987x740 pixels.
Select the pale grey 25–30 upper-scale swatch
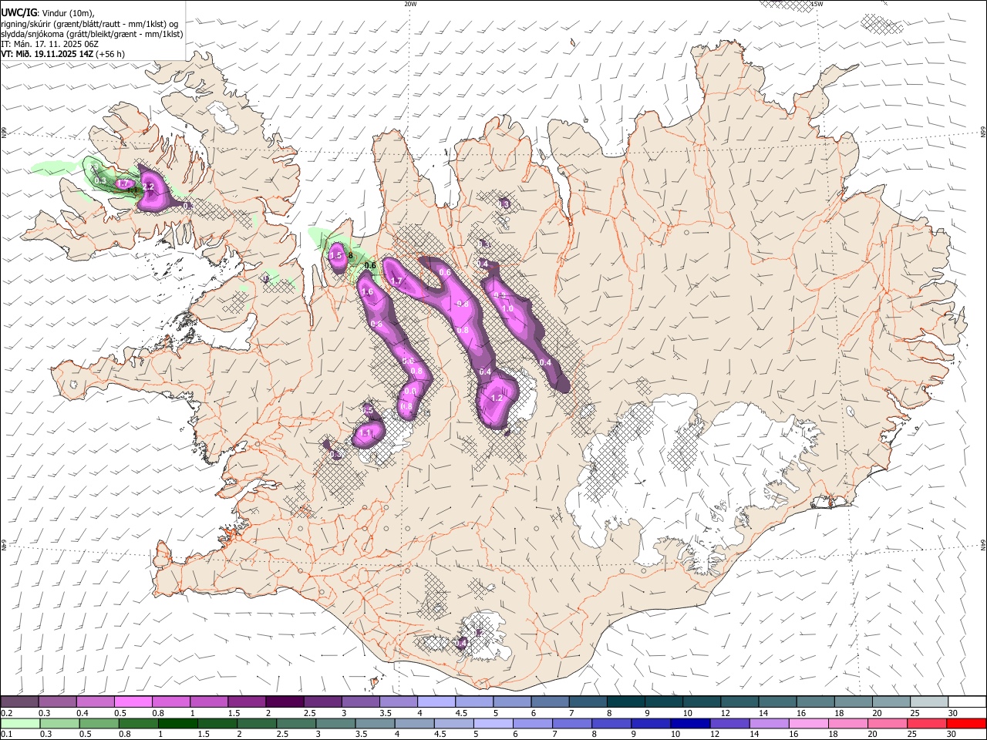(x=929, y=702)
